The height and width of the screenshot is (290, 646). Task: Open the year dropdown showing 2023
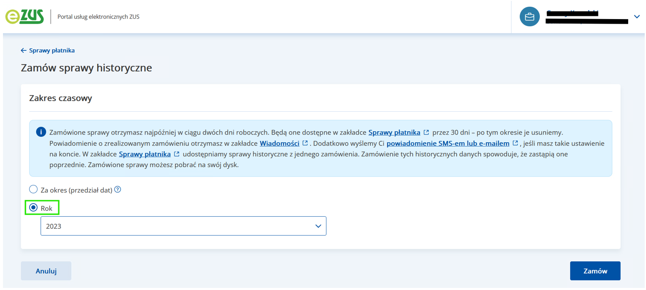pyautogui.click(x=183, y=226)
